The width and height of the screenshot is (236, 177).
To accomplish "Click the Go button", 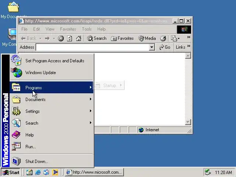I will tap(165, 47).
